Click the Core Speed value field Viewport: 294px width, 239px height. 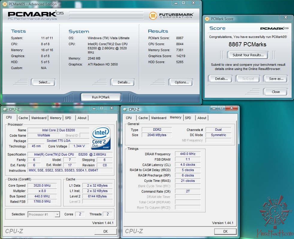[42, 185]
